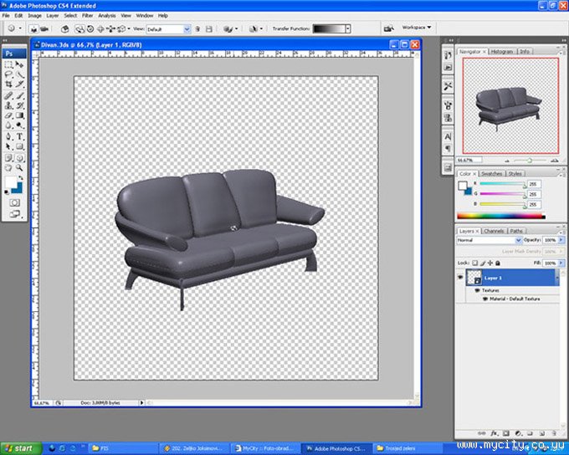This screenshot has width=569, height=455.
Task: Open the Workspace dropdown menu
Action: tap(417, 27)
